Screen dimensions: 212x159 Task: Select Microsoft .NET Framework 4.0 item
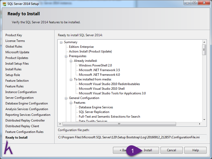(99, 75)
